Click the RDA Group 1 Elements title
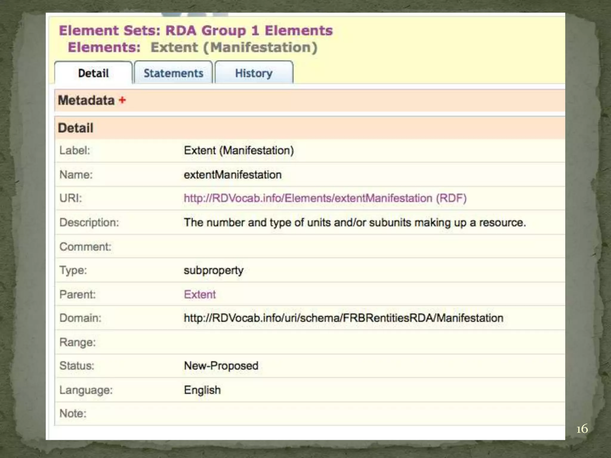Image resolution: width=611 pixels, height=458 pixels. point(249,30)
